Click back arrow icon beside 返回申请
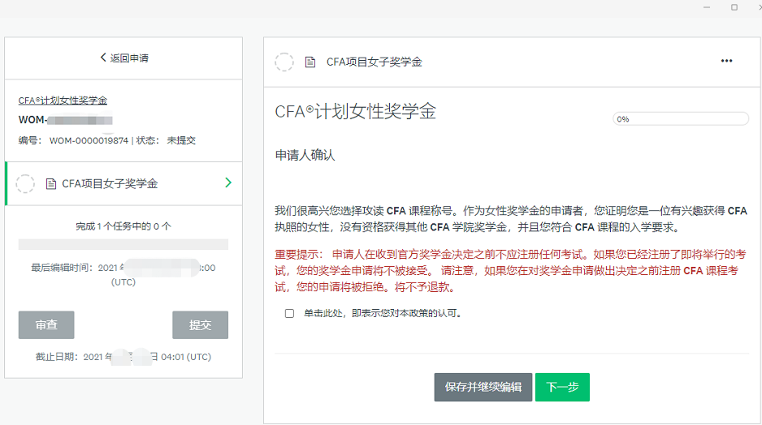Image resolution: width=762 pixels, height=425 pixels. [x=103, y=58]
